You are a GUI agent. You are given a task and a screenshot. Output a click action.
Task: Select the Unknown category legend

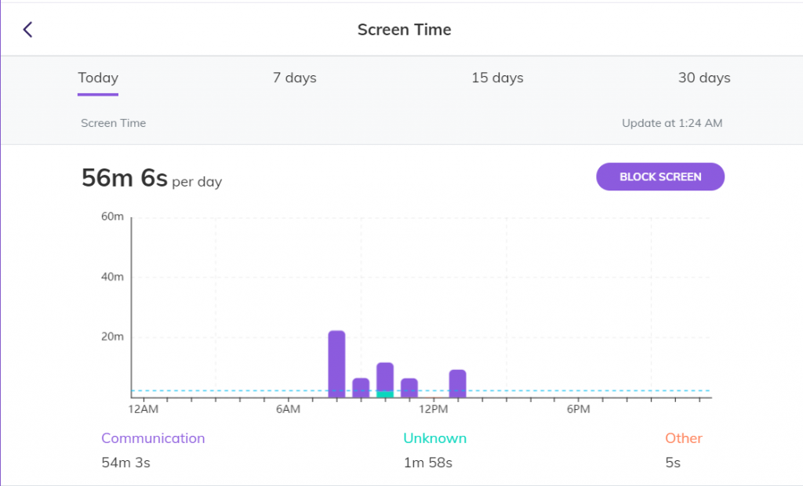click(x=434, y=438)
